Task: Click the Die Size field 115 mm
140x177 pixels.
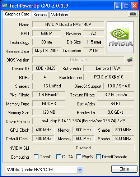Action: click(x=93, y=42)
